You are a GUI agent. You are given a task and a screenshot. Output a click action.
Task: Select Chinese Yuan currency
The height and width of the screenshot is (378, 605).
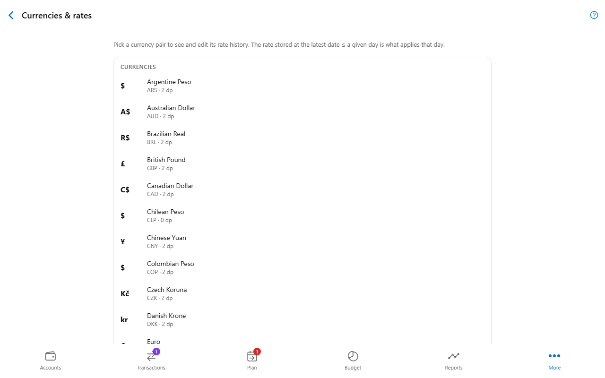[302, 242]
